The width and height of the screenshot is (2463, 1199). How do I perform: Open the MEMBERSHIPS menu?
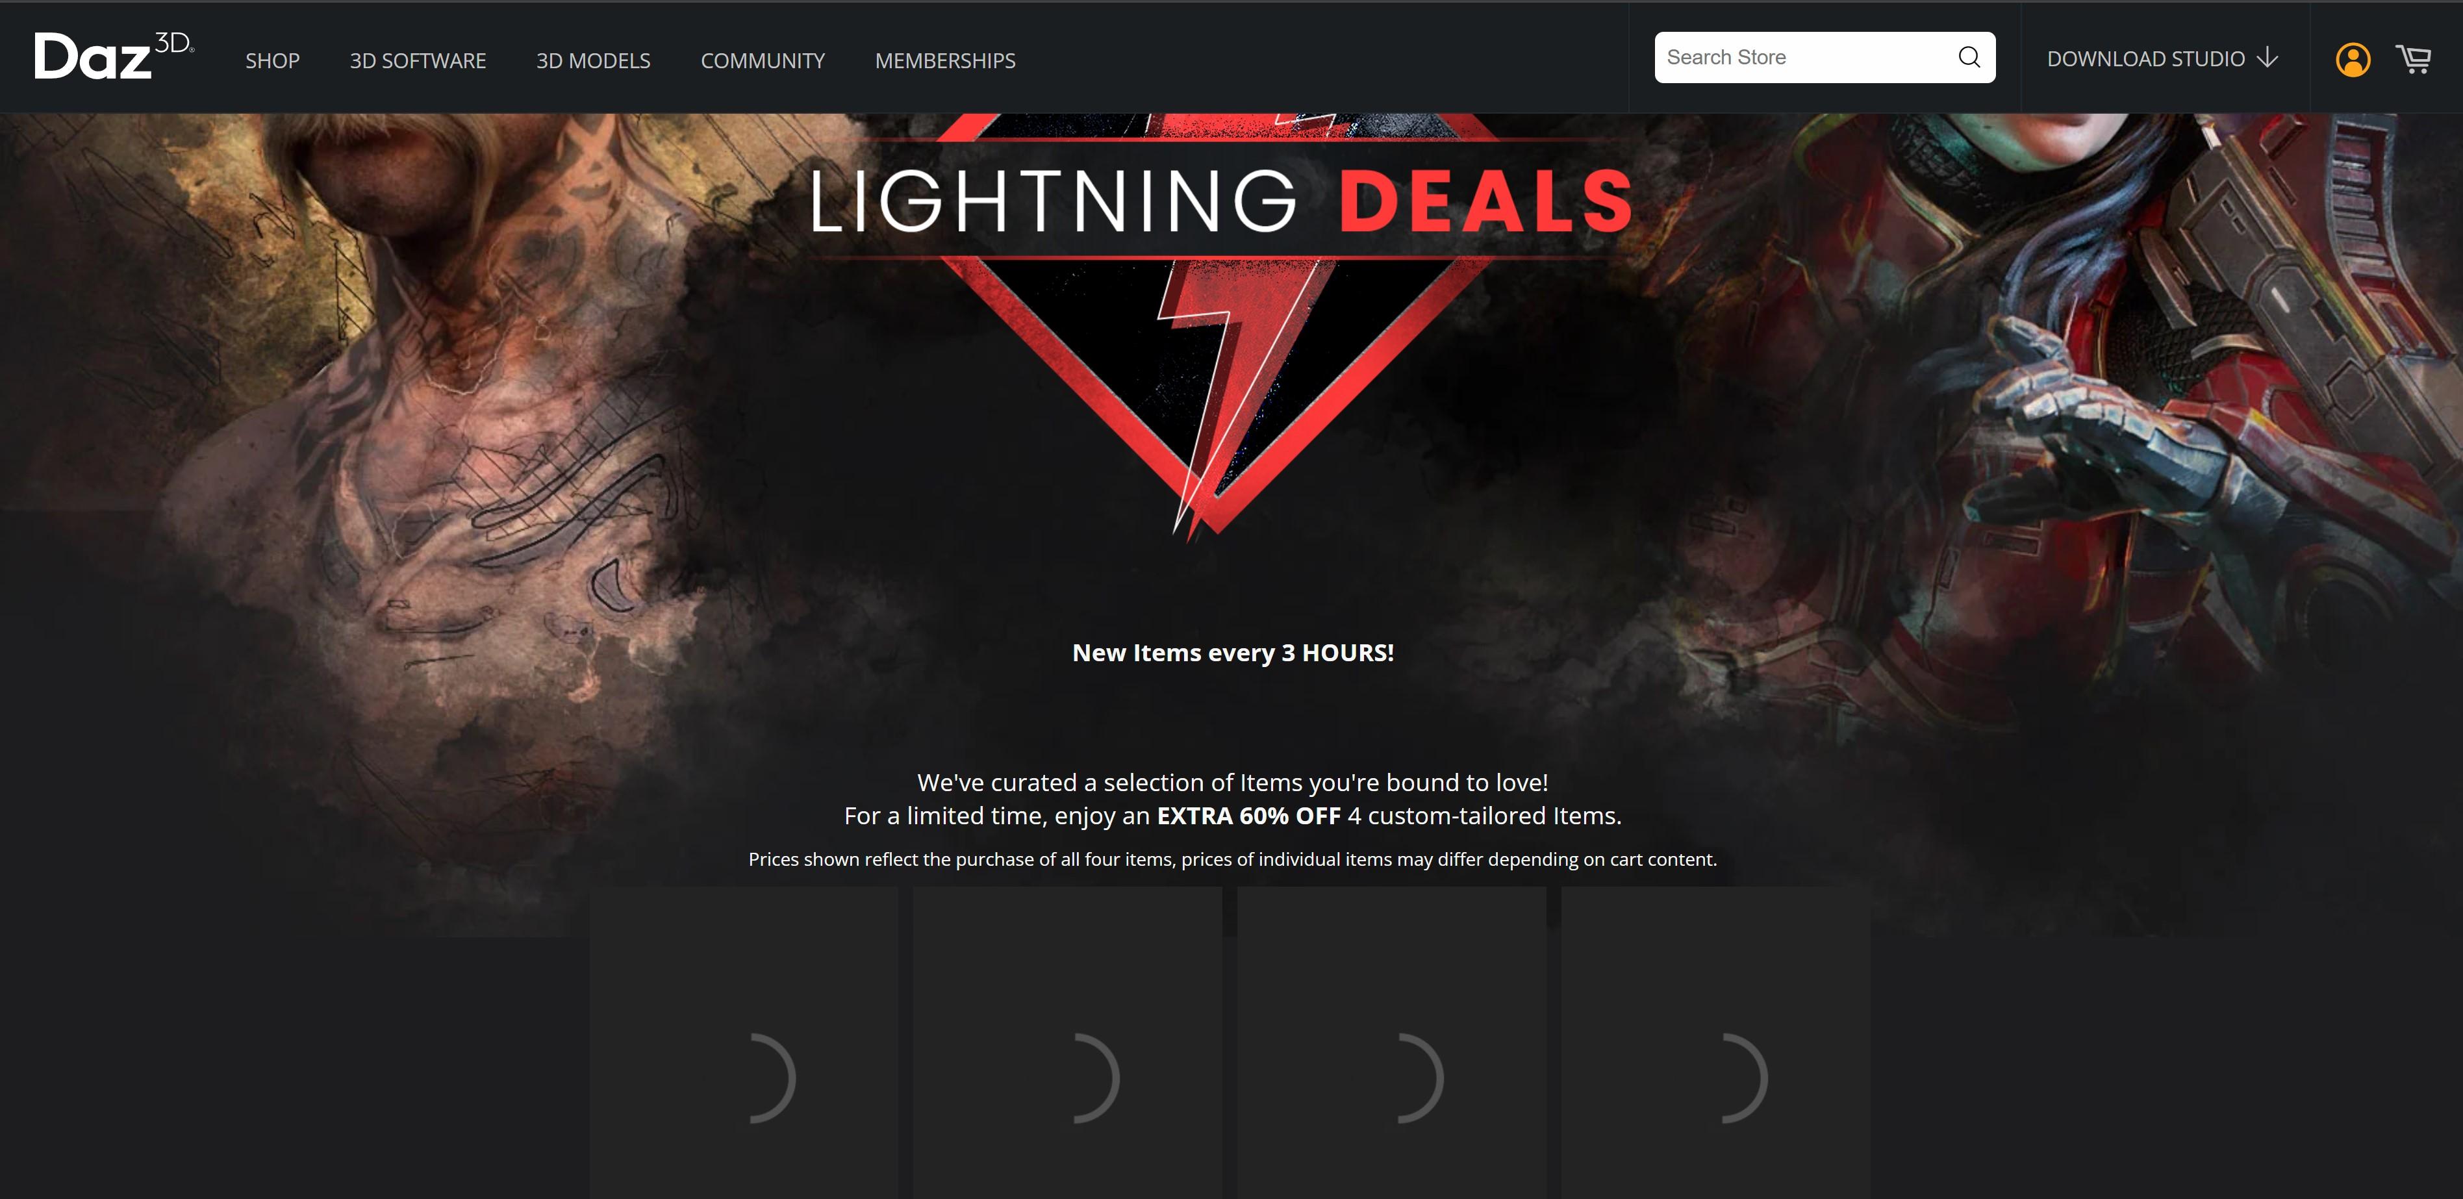click(x=944, y=60)
